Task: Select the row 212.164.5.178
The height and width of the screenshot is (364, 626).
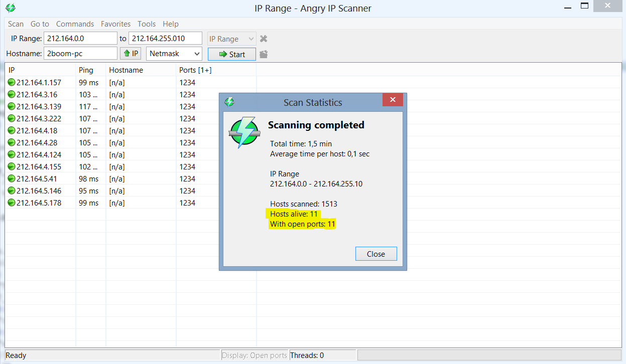Action: (x=131, y=203)
